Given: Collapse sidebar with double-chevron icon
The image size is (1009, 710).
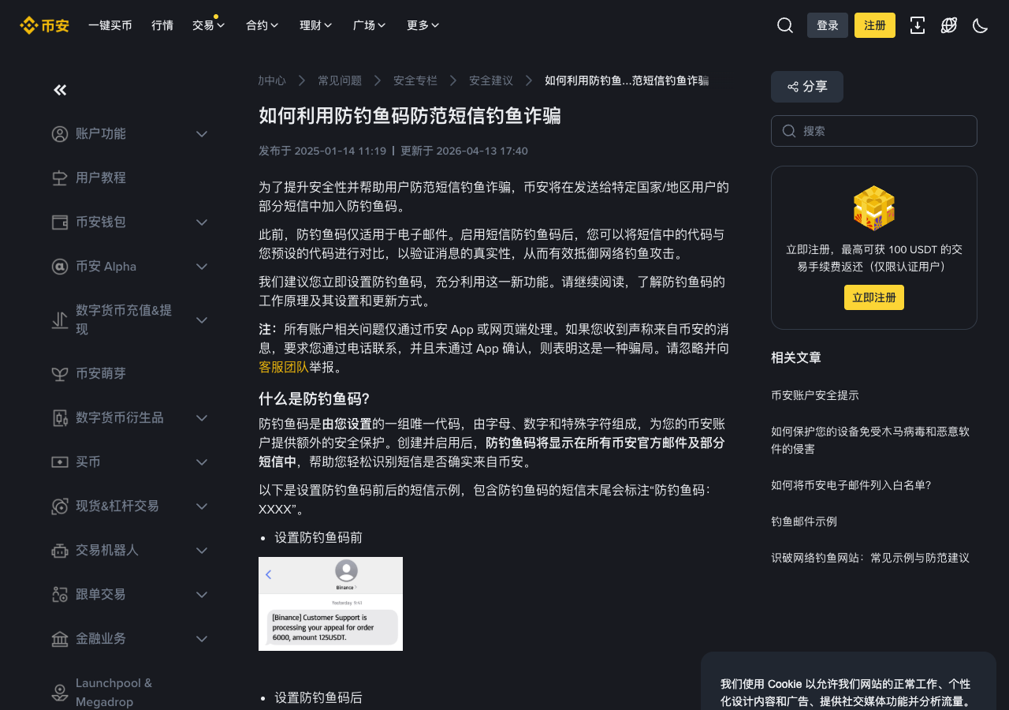Looking at the screenshot, I should 60,90.
